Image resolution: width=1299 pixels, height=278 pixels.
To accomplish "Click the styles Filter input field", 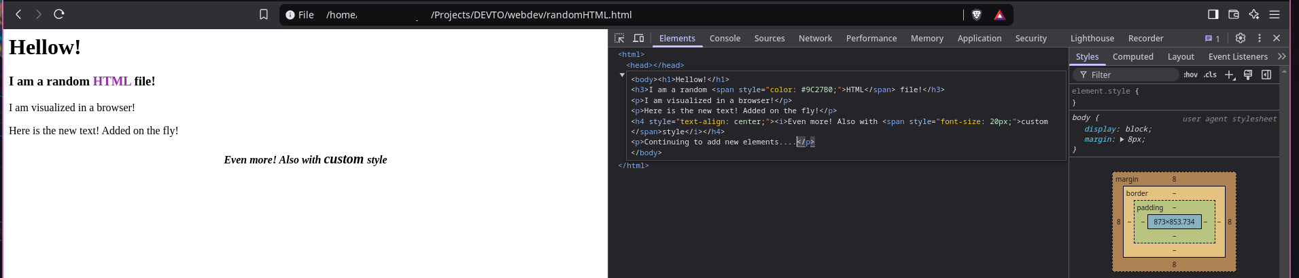I will [1126, 75].
